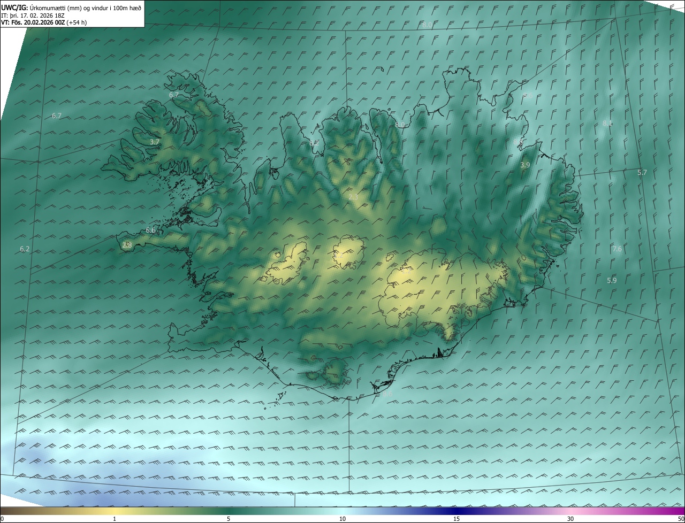
Task: Click the 8.2 value near the northern fjord
Action: pos(314,142)
